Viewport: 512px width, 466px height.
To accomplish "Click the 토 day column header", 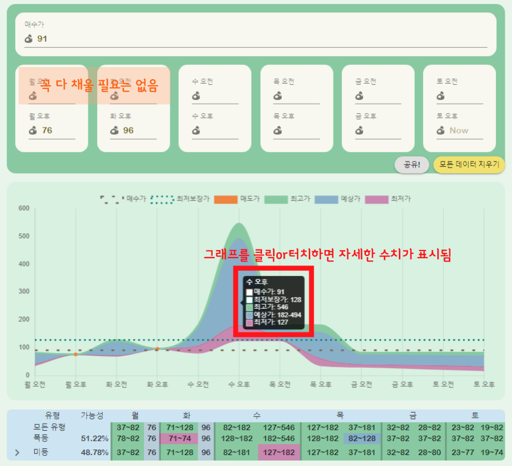I will coord(475,415).
